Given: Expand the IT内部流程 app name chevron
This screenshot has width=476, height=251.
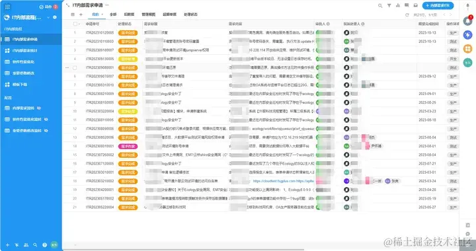Looking at the screenshot, I should point(48,18).
